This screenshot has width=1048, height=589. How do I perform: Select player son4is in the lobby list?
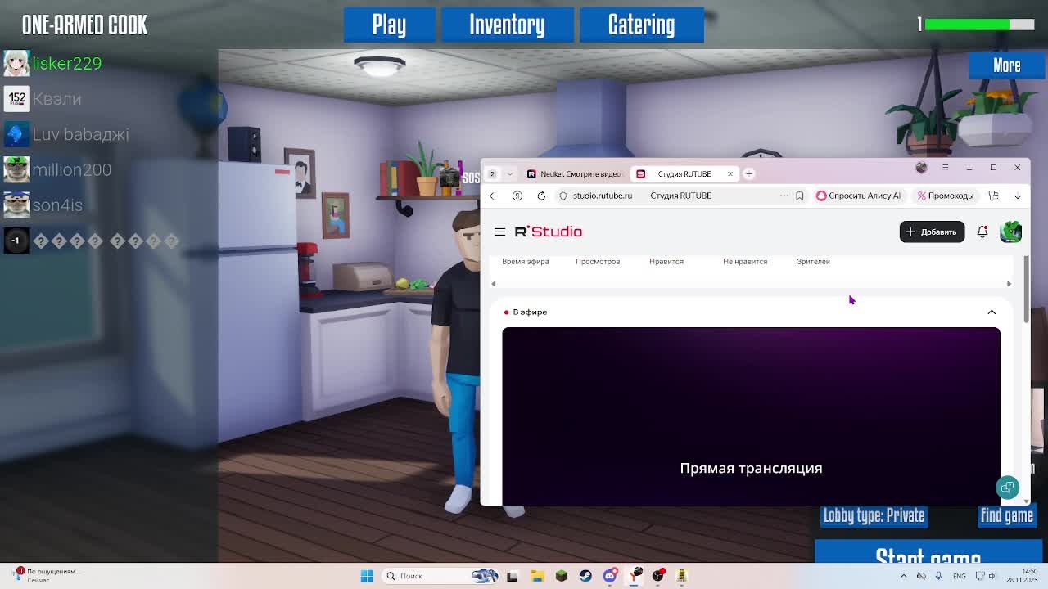pyautogui.click(x=43, y=205)
